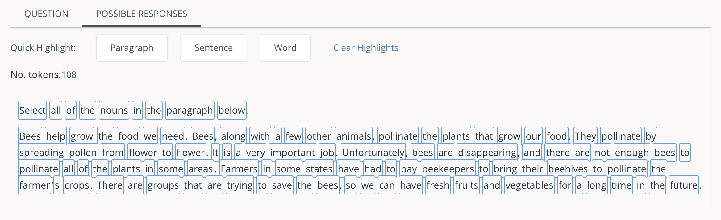Screen dimensions: 721x220
Task: Select the word 'paragraph' in the instructions
Action: tap(190, 110)
